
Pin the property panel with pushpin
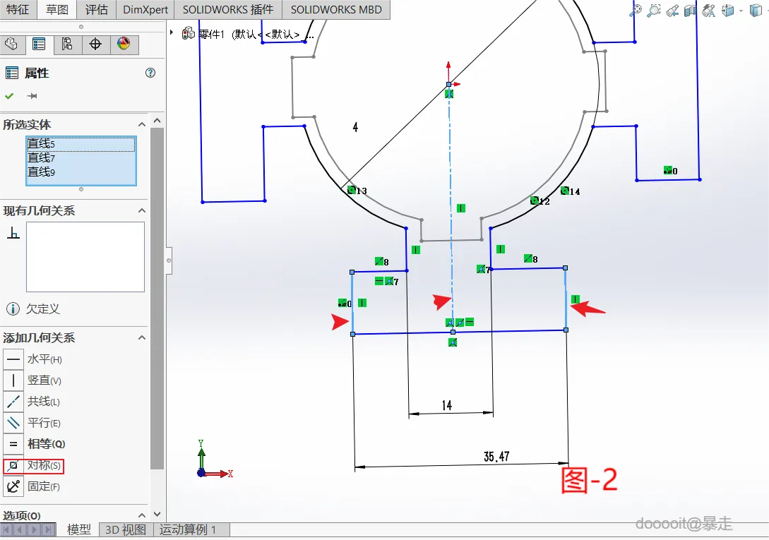[32, 96]
